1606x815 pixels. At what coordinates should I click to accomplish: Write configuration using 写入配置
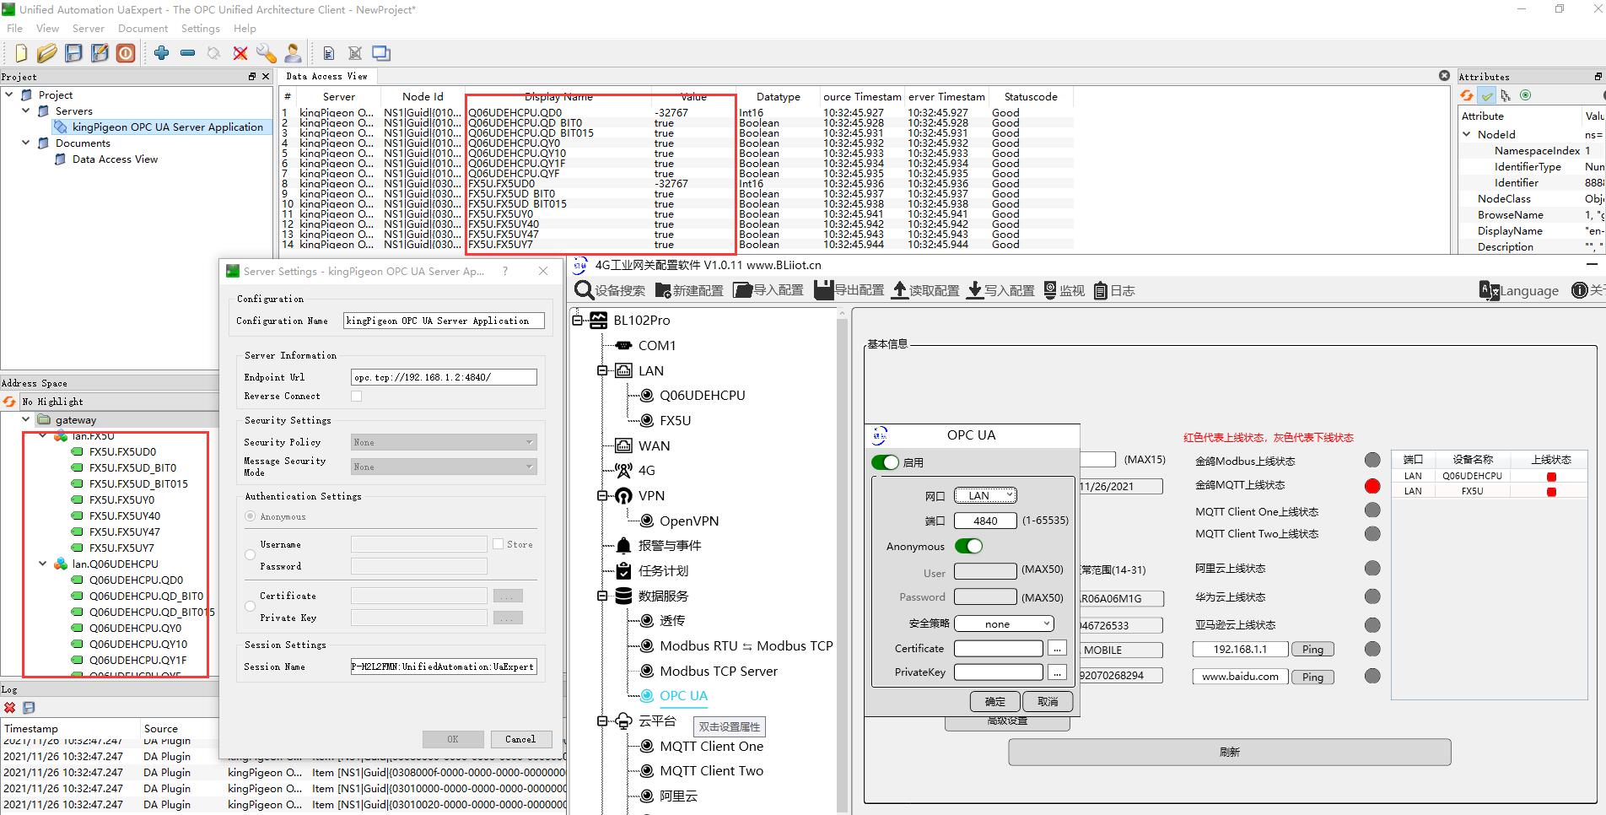[x=1000, y=290]
